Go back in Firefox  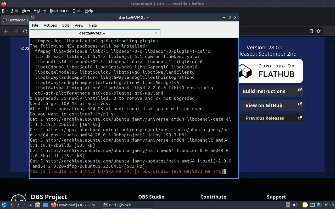click(x=6, y=31)
